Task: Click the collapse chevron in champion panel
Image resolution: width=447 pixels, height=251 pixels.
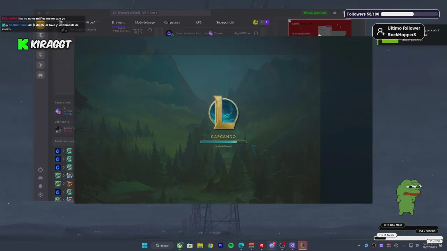Action: tap(69, 66)
